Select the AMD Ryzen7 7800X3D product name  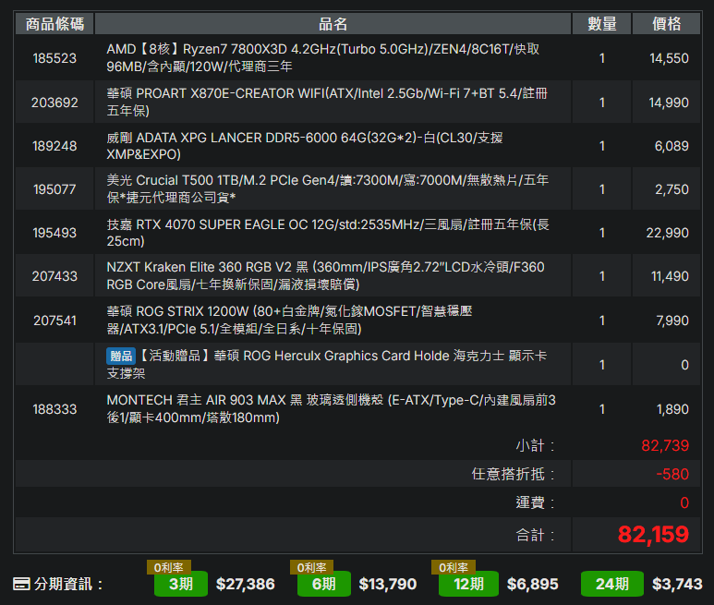coord(323,58)
